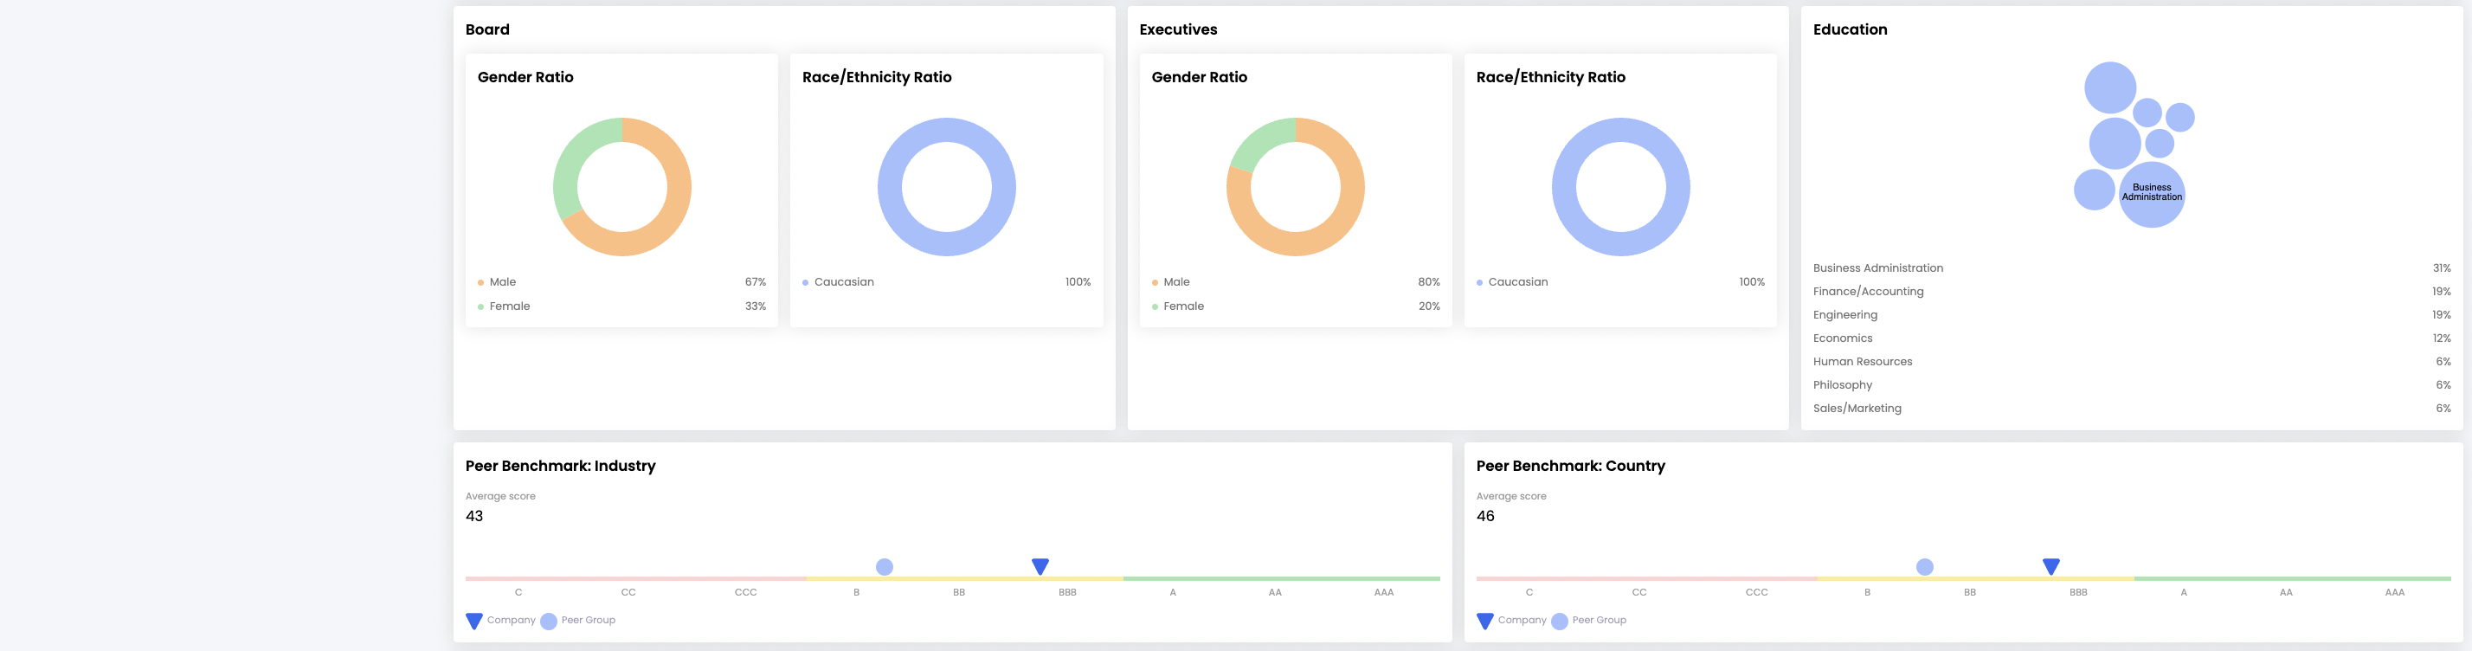The width and height of the screenshot is (2472, 651).
Task: Click the Company triangle marker on the Country scale
Action: [2050, 566]
